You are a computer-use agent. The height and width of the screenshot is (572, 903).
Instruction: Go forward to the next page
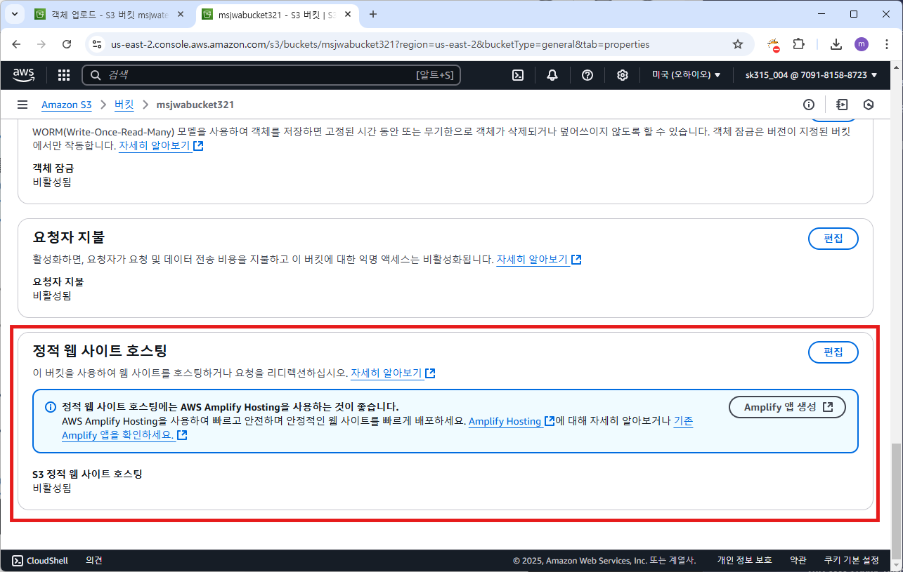click(41, 44)
